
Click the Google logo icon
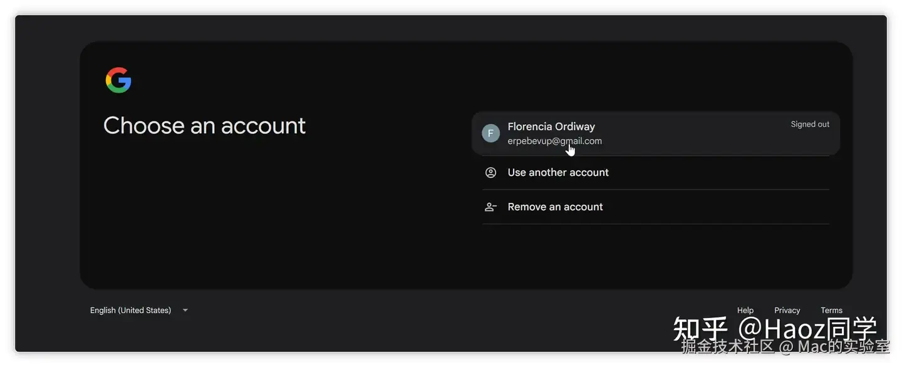tap(118, 80)
